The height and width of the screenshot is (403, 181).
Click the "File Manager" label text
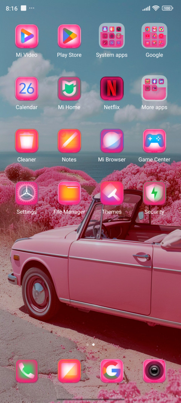69,212
